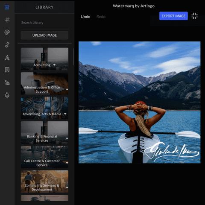Open the Library panel icon in sidebar
This screenshot has width=205, height=205.
(x=7, y=7)
